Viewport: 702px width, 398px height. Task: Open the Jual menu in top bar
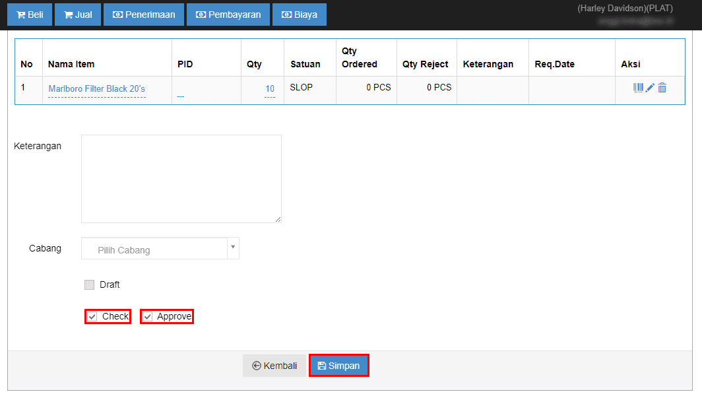78,15
